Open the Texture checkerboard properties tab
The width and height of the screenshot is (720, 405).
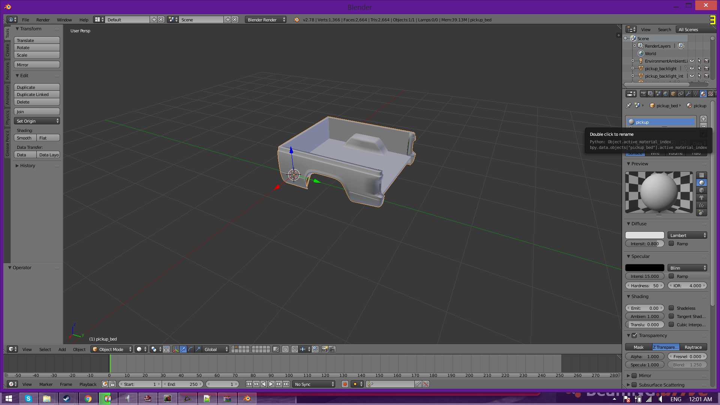click(x=711, y=94)
